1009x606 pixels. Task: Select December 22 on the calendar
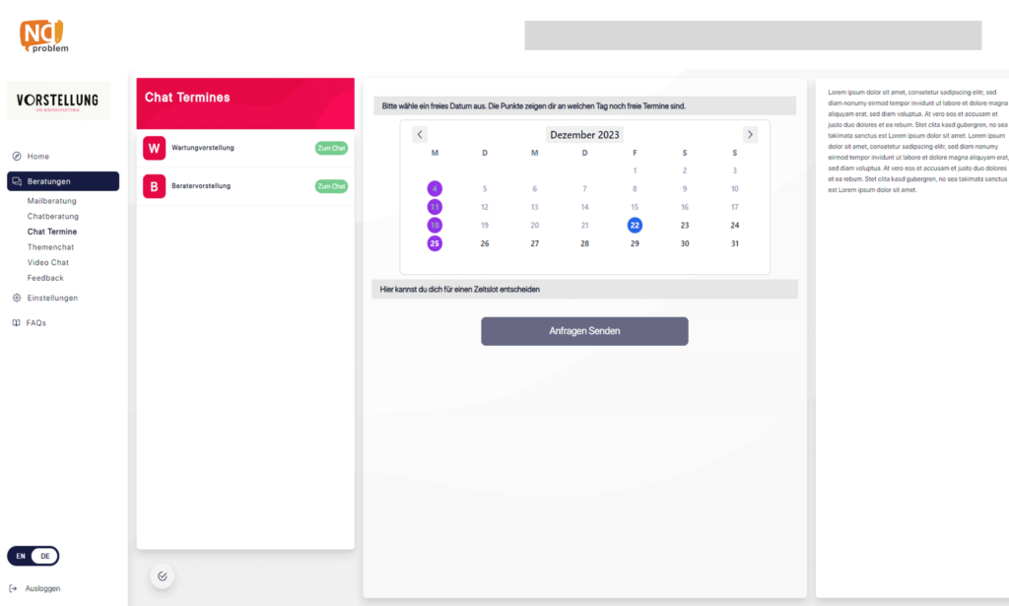(x=635, y=225)
